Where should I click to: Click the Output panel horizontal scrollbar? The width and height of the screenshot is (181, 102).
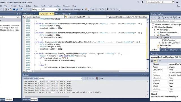pyautogui.click(x=47, y=97)
